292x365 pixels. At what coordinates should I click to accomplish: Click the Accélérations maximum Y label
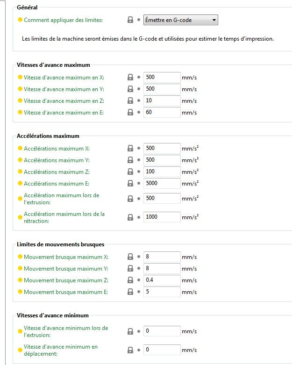(x=57, y=160)
